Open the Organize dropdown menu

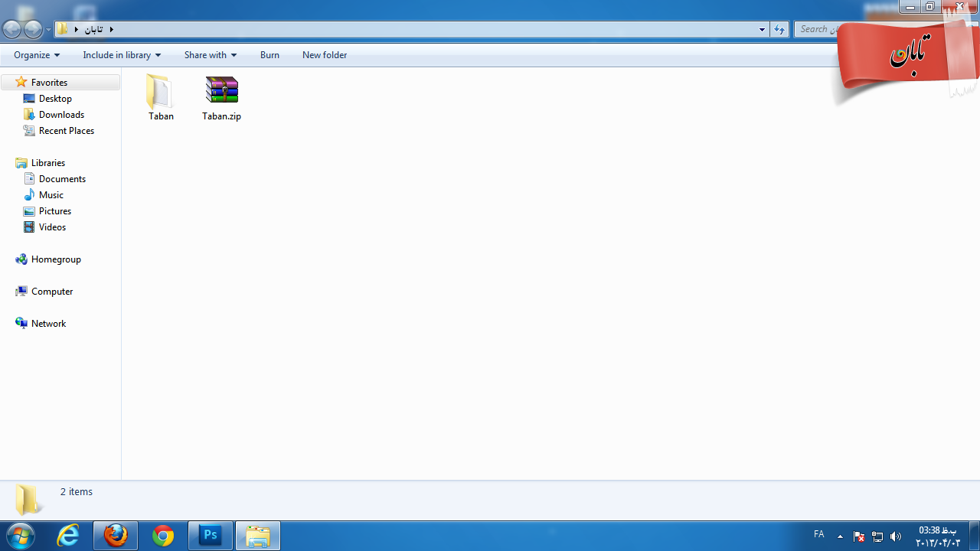[x=36, y=55]
